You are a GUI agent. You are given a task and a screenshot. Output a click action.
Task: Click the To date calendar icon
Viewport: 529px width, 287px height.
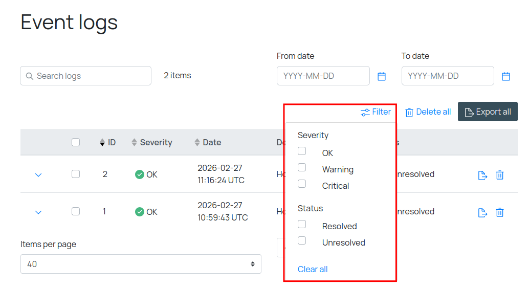coord(506,76)
